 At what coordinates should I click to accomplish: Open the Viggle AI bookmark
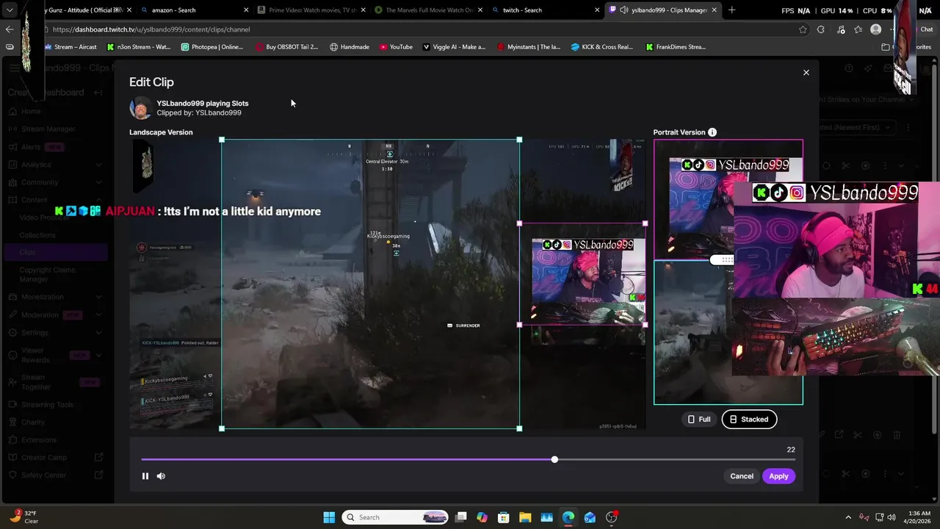454,47
